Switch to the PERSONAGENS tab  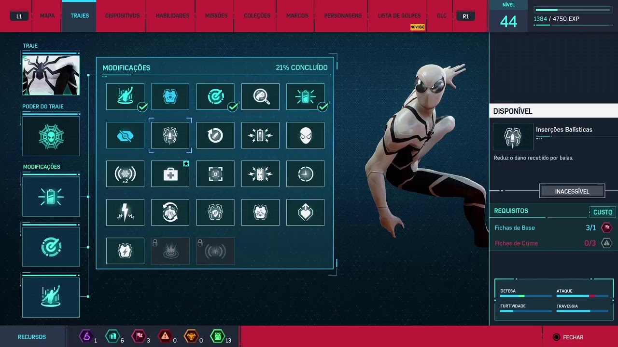343,16
